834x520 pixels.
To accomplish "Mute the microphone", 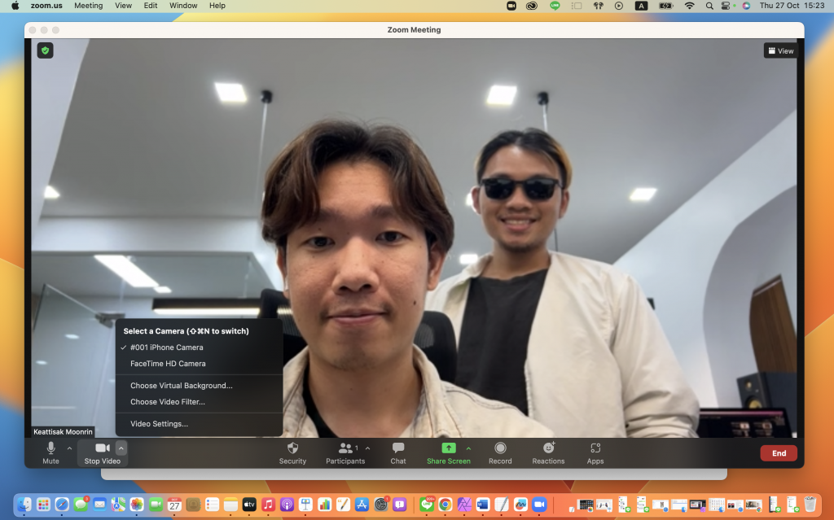I will coord(50,451).
